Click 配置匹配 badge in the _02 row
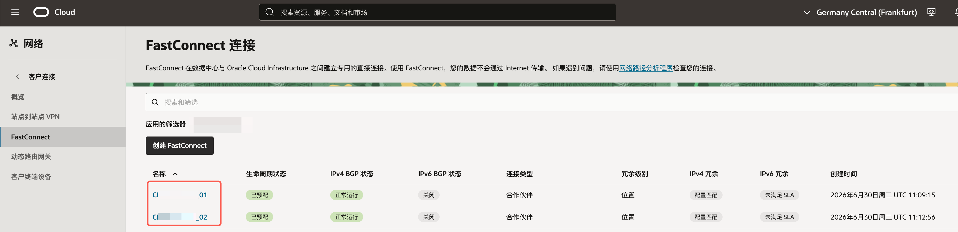Screen dimensions: 958x232 coord(706,217)
